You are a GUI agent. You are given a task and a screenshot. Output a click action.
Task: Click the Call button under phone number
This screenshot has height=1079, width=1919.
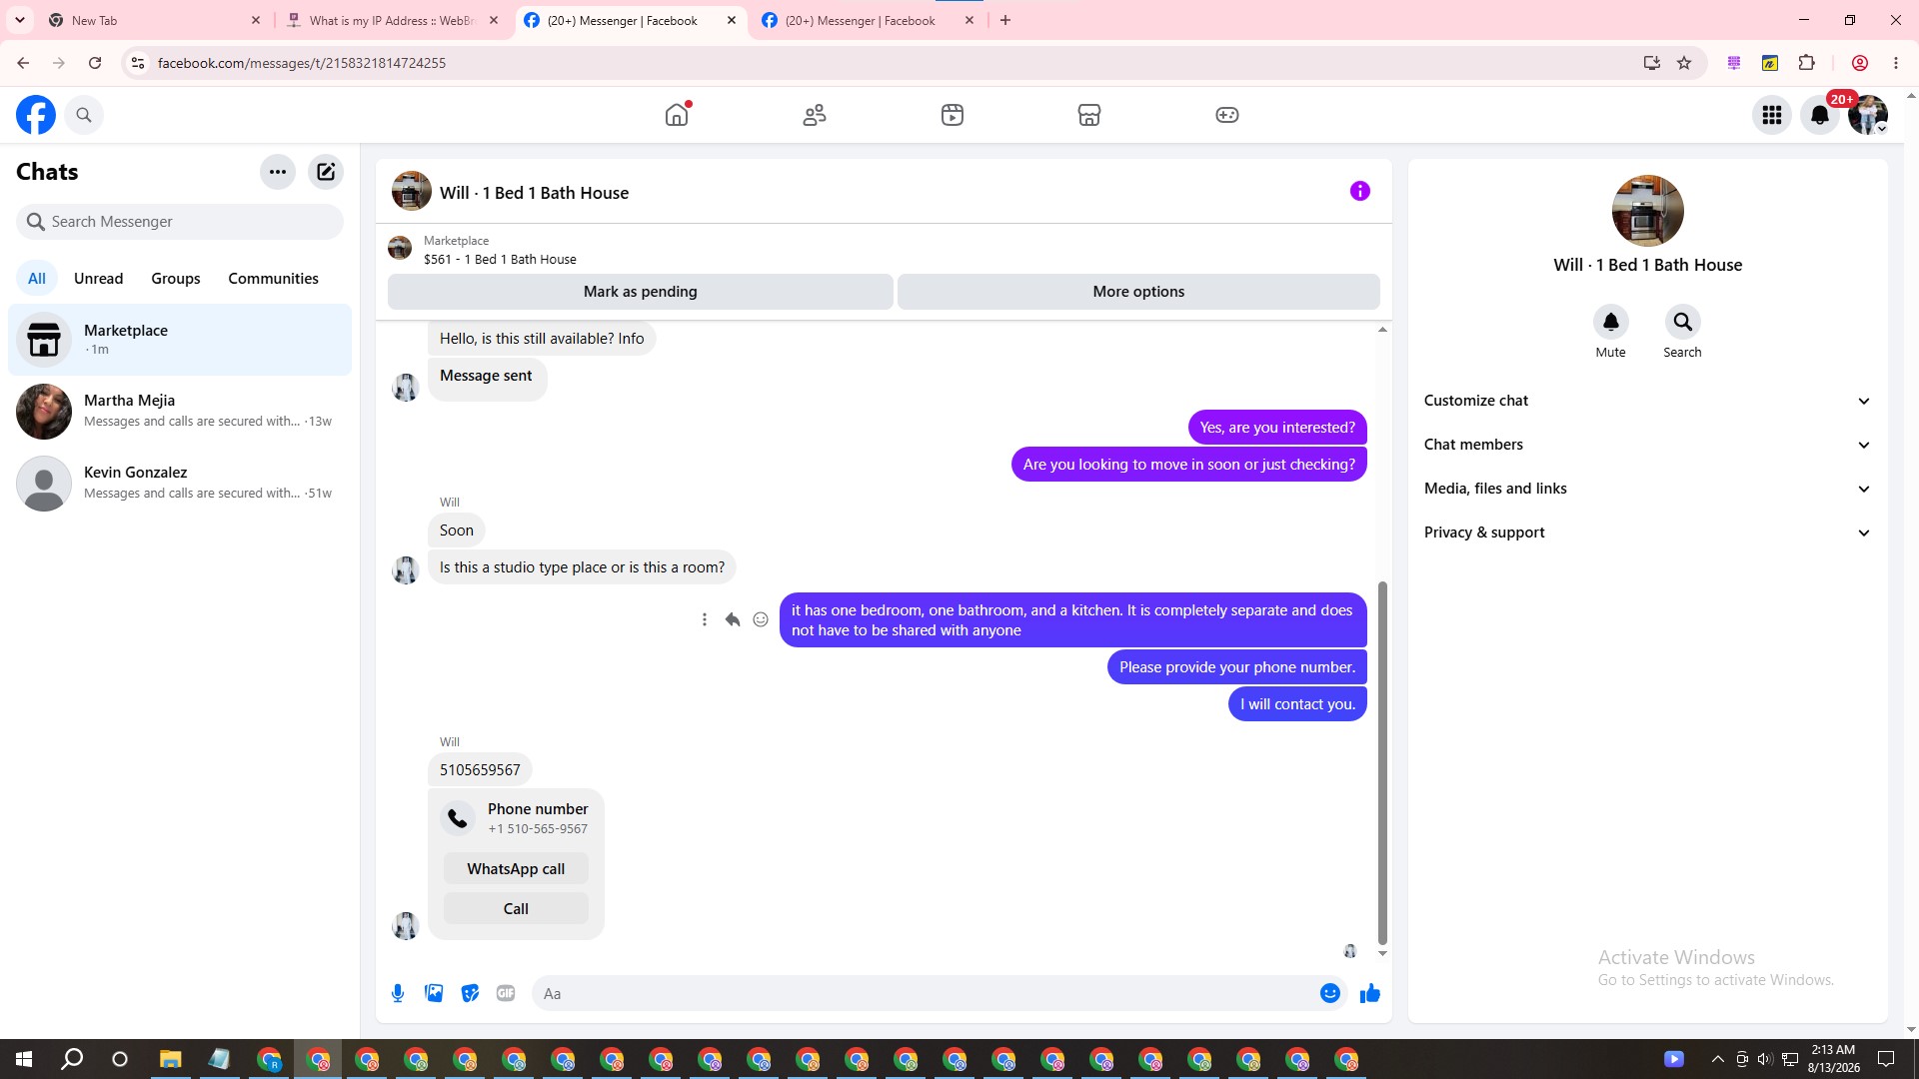click(x=516, y=909)
